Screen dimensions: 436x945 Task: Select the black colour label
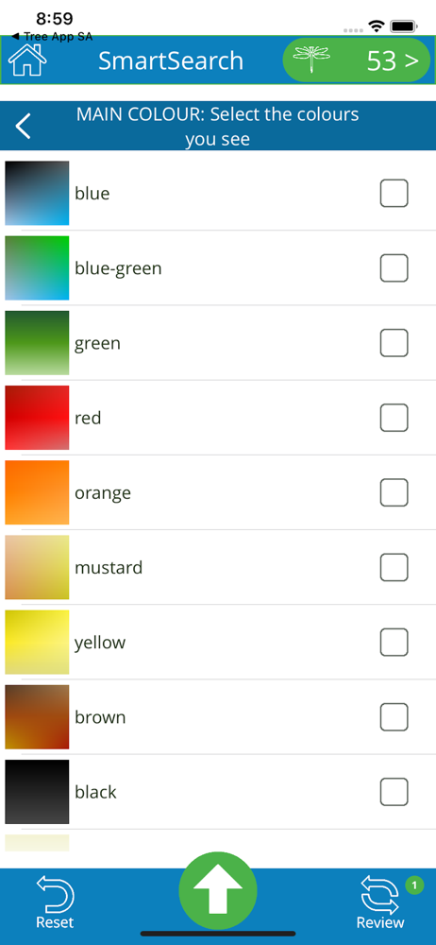click(x=95, y=792)
